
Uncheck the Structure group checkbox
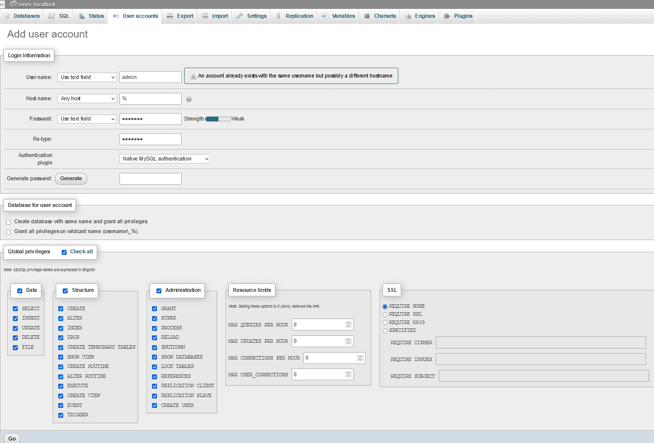coord(65,291)
